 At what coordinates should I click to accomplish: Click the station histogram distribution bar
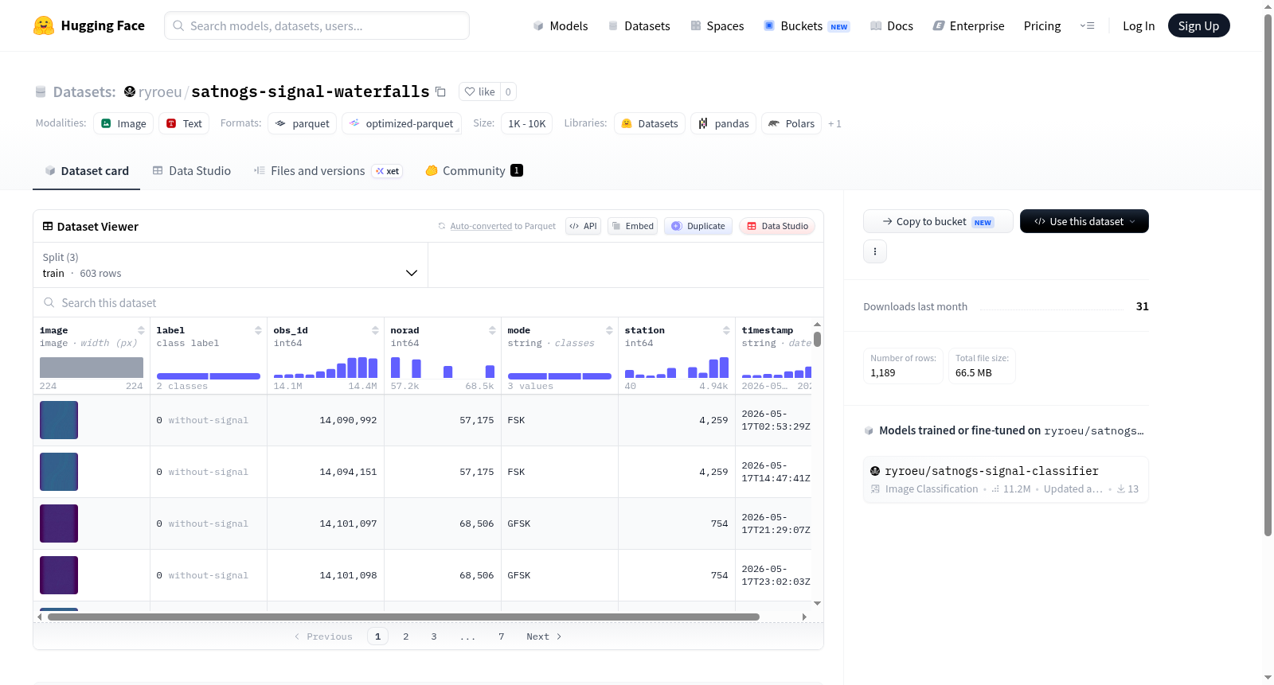pyautogui.click(x=677, y=368)
